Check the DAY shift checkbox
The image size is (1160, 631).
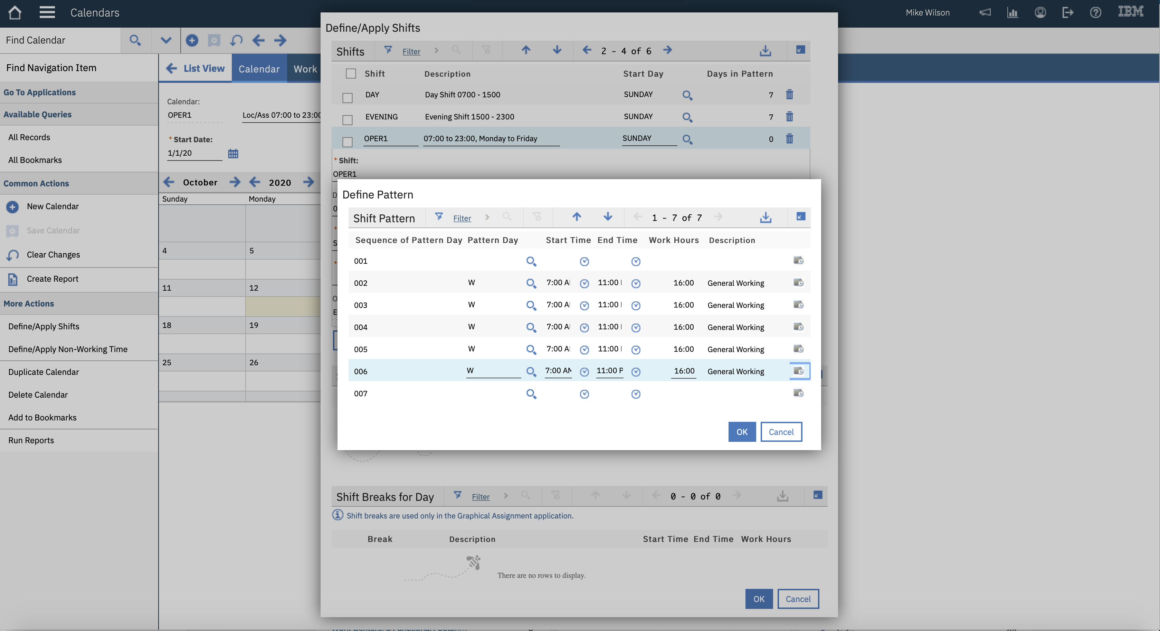347,98
